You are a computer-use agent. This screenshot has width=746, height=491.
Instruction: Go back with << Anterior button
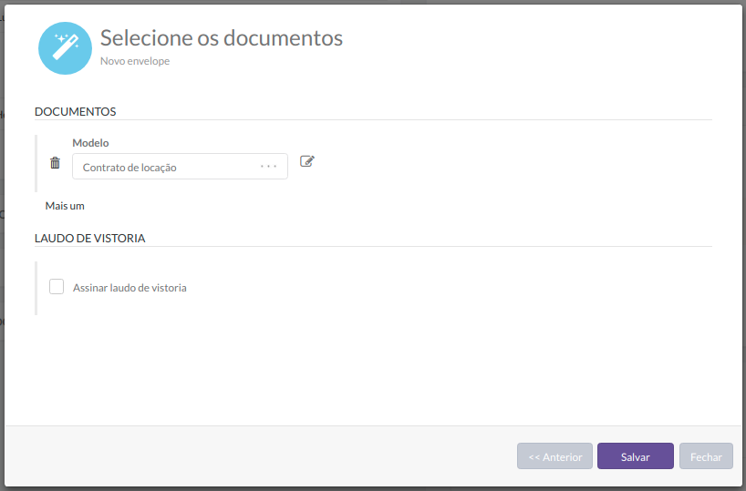click(x=554, y=456)
